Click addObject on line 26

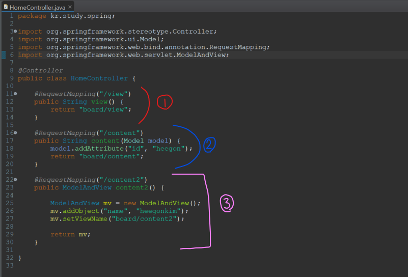coord(81,211)
